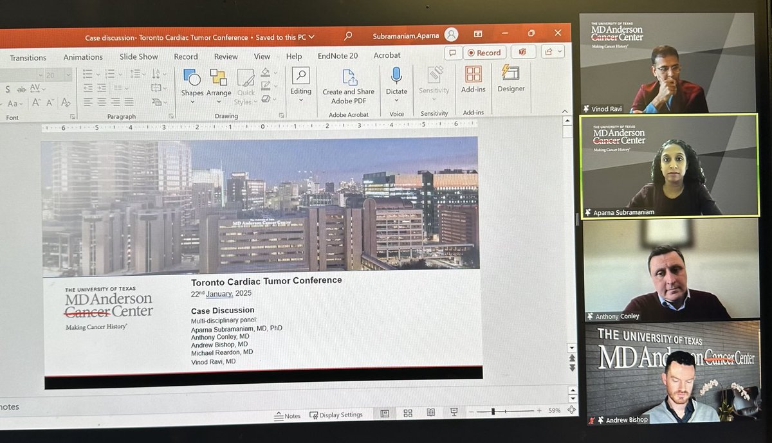Open the Acrobat tab
The width and height of the screenshot is (772, 443).
387,55
